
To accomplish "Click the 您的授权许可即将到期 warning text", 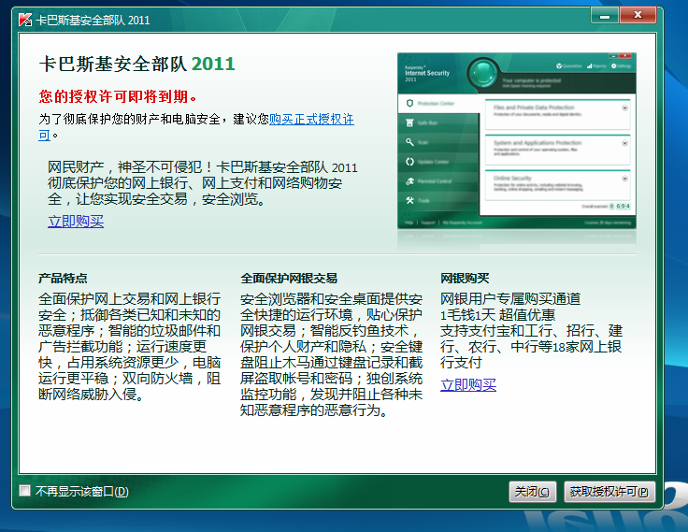I will (118, 96).
